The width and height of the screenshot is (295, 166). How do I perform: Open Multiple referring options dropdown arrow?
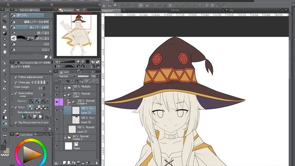click(47, 107)
